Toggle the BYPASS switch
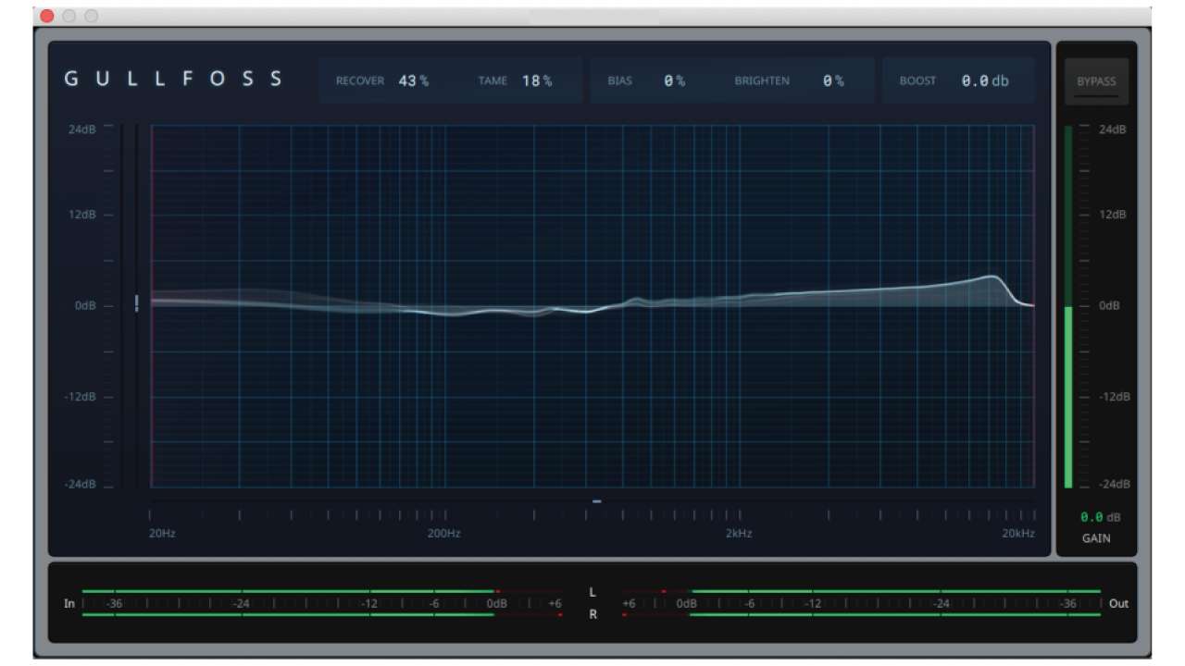This screenshot has height=666, width=1185. (1097, 81)
